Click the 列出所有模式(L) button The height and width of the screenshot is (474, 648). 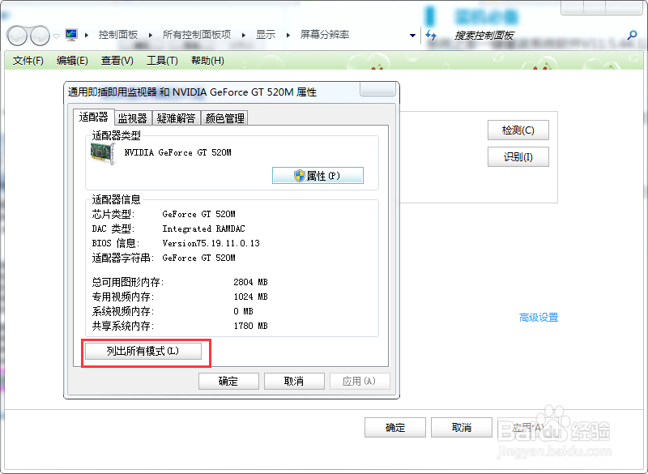tap(143, 352)
